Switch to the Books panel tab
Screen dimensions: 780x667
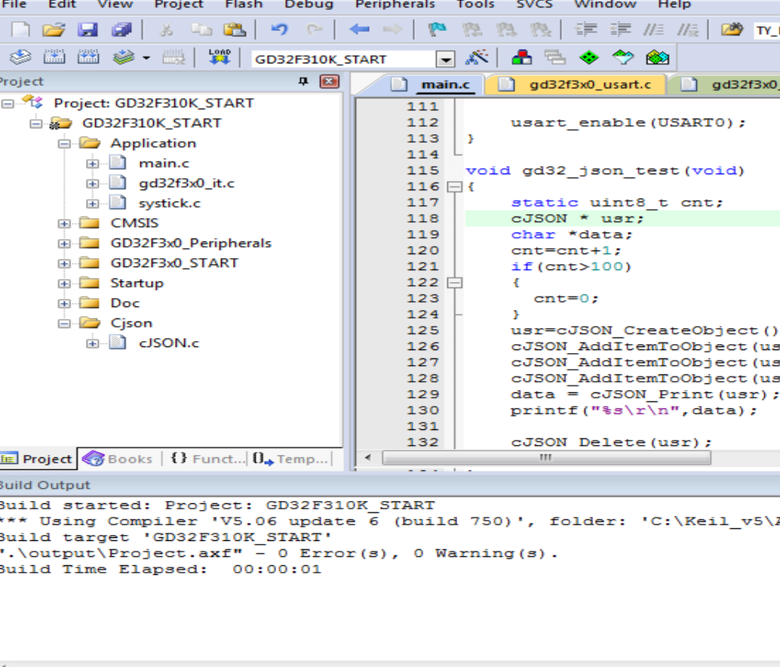point(119,459)
